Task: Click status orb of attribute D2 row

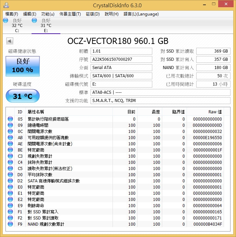Action: [10, 181]
